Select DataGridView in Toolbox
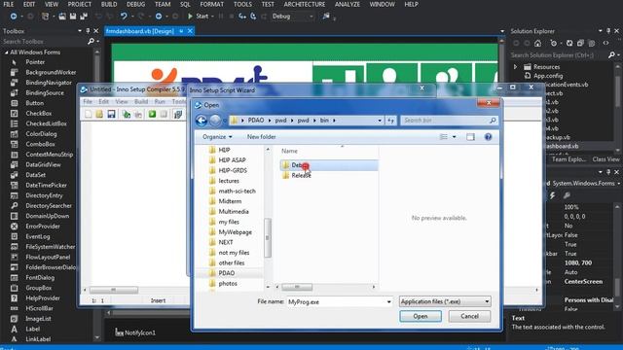Viewport: 623px width, 350px height. [43, 164]
